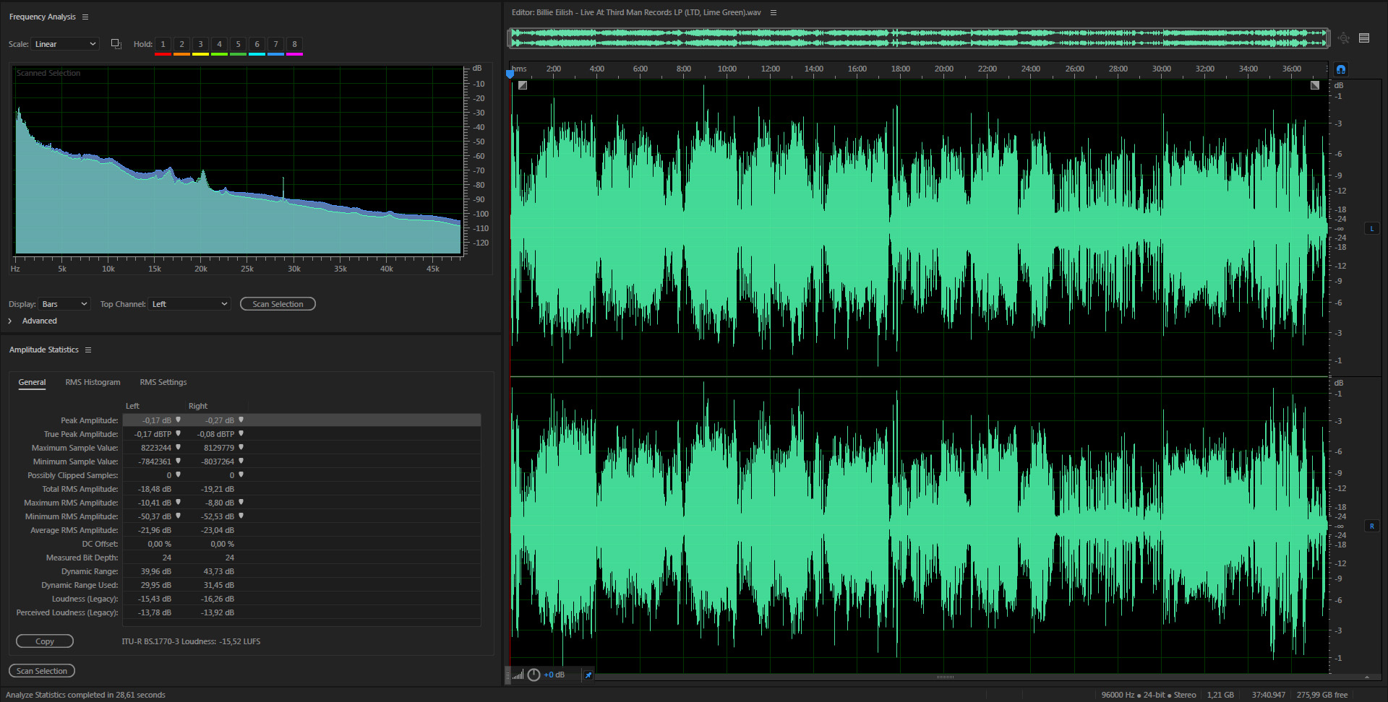The image size is (1388, 702).
Task: Open the Frequency Analysis panel menu icon
Action: point(85,17)
